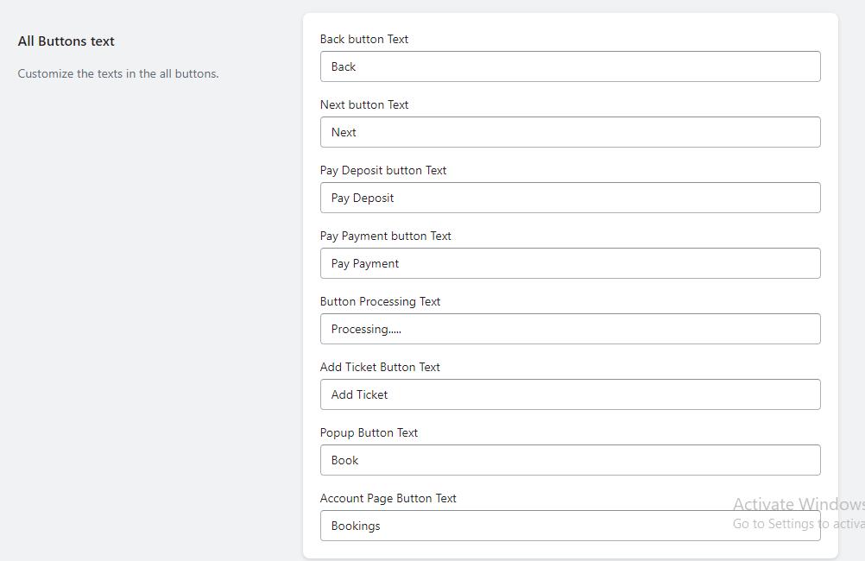
Task: Click the "Account Page Button Text" label
Action: point(388,498)
